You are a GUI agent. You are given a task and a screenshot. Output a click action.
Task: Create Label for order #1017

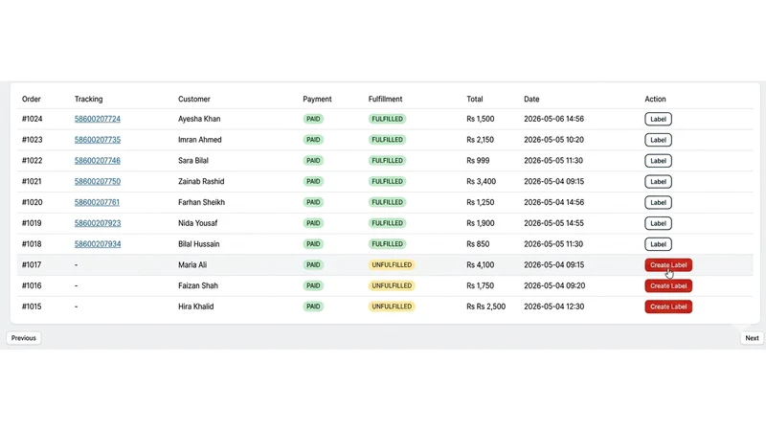[x=668, y=265]
